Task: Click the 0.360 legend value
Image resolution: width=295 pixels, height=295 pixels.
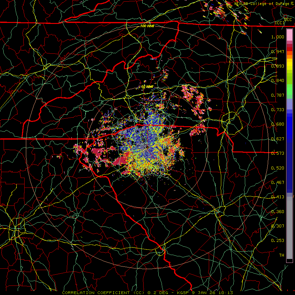Action: [278, 212]
